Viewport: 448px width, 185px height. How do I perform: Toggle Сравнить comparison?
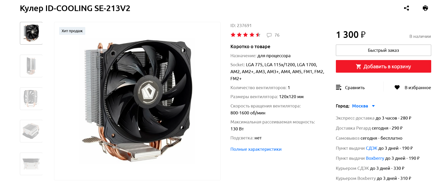(350, 88)
